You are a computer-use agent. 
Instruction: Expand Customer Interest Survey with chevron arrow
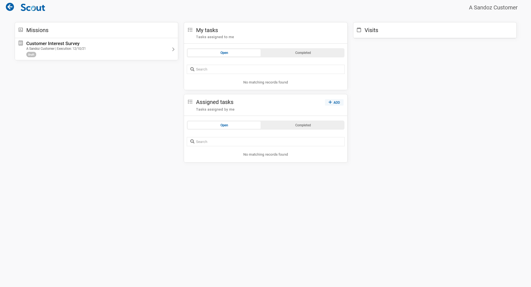point(173,49)
